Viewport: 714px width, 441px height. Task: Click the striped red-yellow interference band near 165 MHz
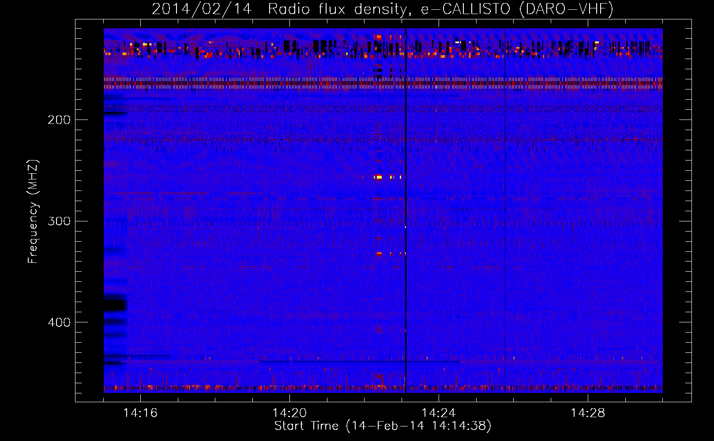click(x=383, y=83)
